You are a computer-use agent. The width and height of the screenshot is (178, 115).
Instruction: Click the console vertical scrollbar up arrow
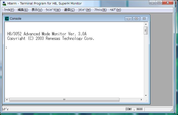tap(146, 24)
